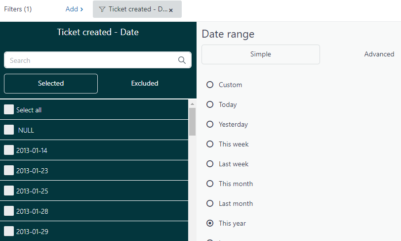Switch to the Excluded tab
This screenshot has width=401, height=241.
coord(145,84)
